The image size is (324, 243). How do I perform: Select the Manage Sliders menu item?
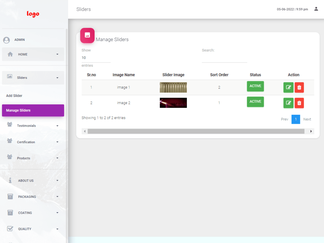pos(33,110)
